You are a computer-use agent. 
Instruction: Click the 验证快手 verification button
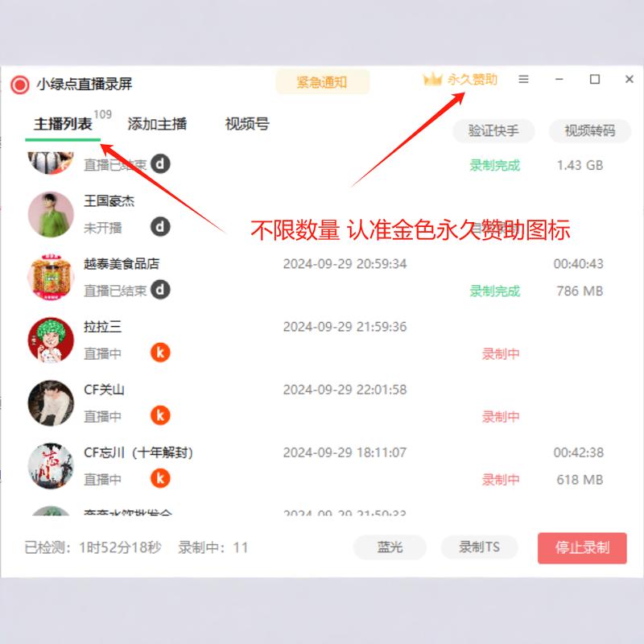point(493,131)
